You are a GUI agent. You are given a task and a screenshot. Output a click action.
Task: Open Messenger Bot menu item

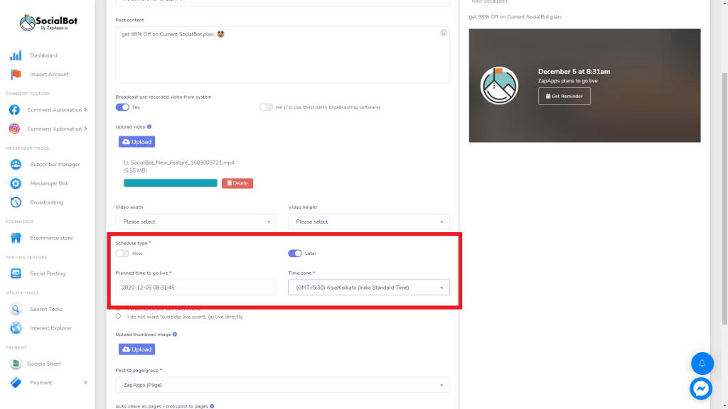point(49,184)
